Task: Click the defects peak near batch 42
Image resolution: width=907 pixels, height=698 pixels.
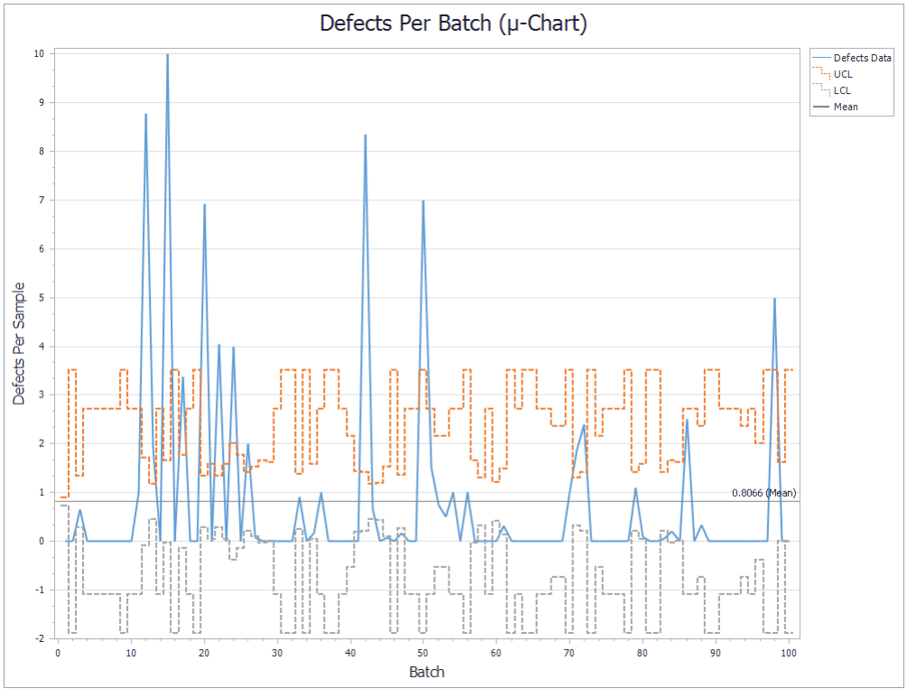Action: 366,134
